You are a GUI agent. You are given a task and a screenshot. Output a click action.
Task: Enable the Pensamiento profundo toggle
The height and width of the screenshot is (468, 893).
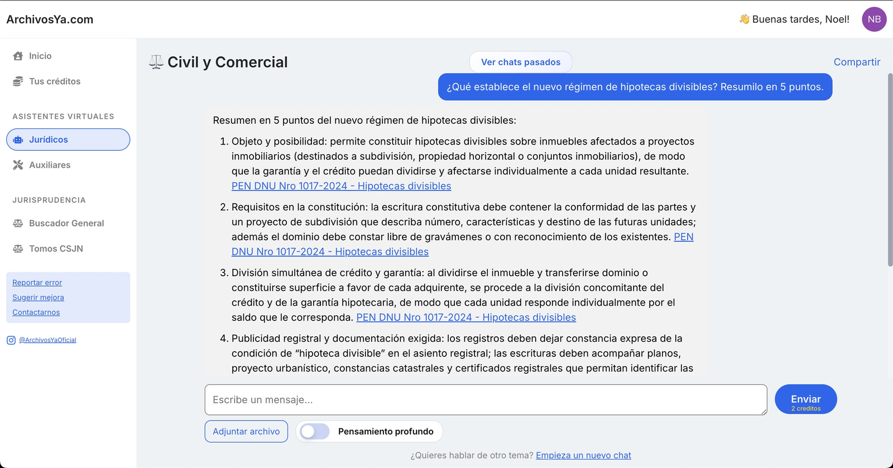click(x=315, y=432)
